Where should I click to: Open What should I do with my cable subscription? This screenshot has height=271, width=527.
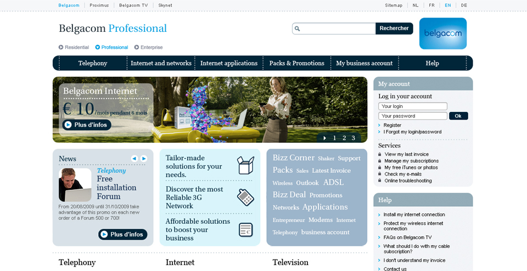417,249
